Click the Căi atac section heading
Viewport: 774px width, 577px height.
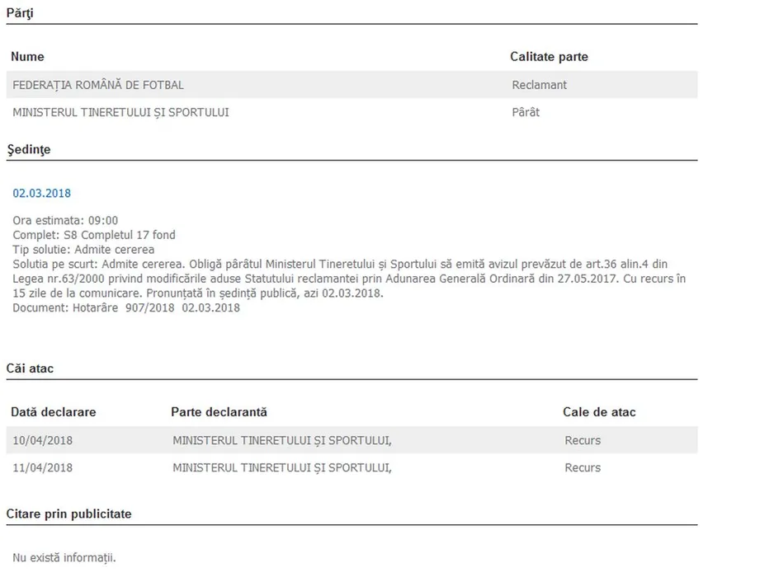(x=30, y=368)
